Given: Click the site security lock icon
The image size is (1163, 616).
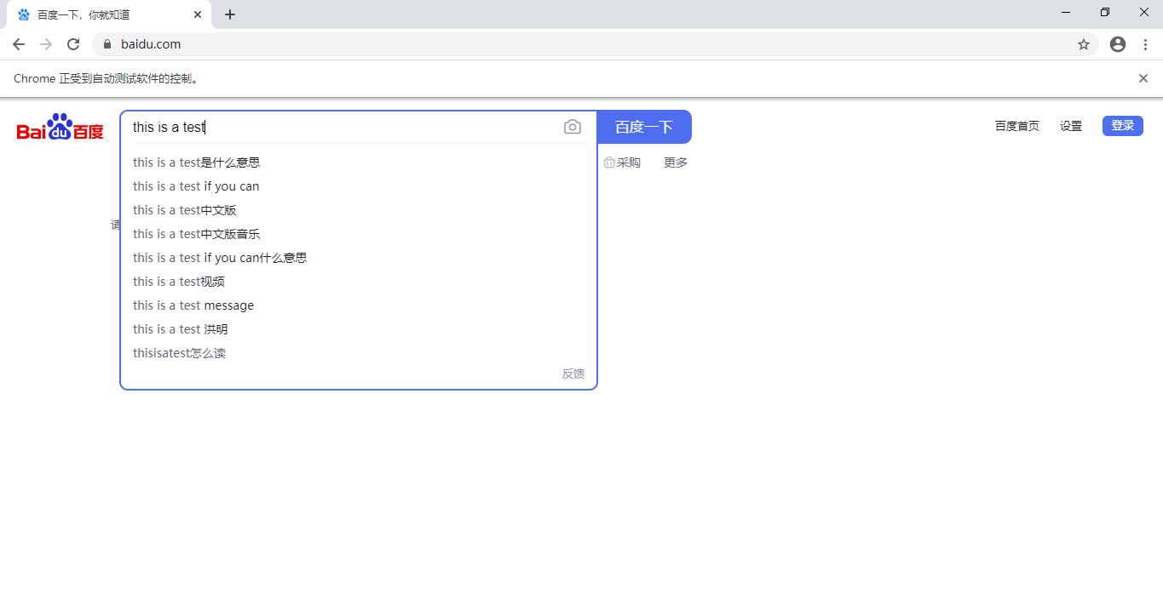Looking at the screenshot, I should [107, 43].
